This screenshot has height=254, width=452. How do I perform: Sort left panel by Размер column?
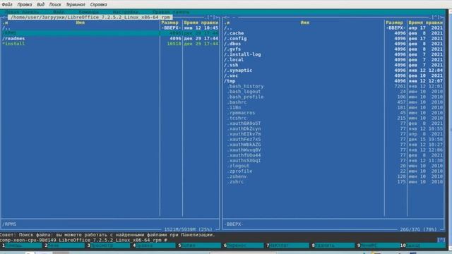(170, 23)
